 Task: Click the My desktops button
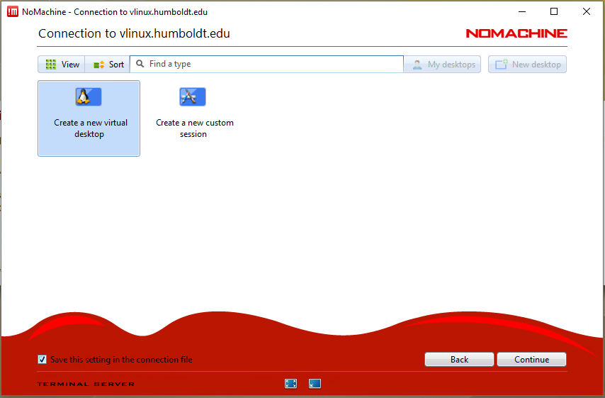pyautogui.click(x=443, y=64)
